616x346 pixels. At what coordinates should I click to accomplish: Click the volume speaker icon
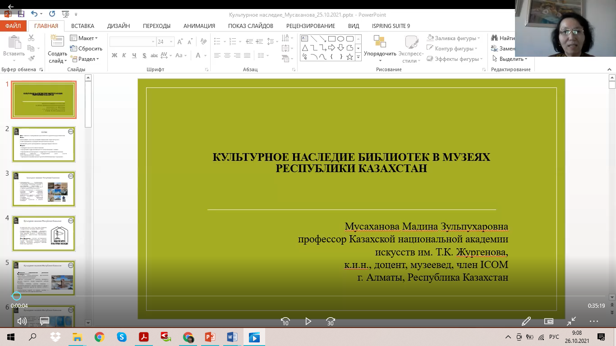click(22, 321)
